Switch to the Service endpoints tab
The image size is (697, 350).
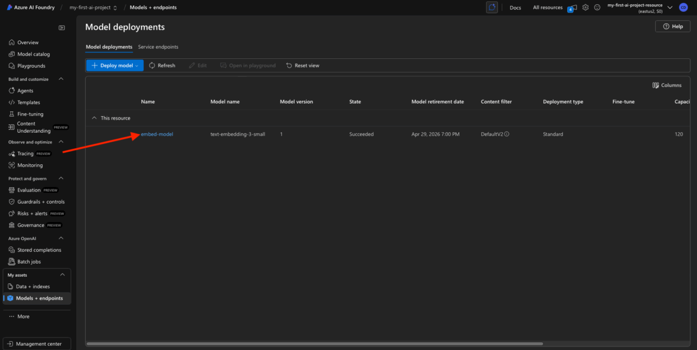[x=158, y=47]
